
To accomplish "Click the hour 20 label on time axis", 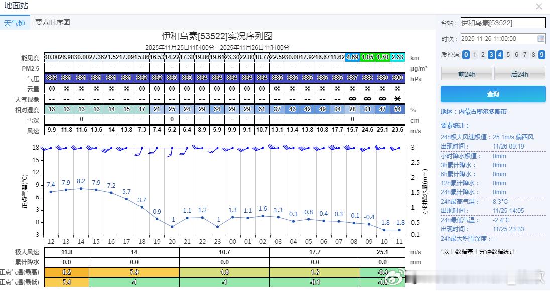I will [x=172, y=241].
